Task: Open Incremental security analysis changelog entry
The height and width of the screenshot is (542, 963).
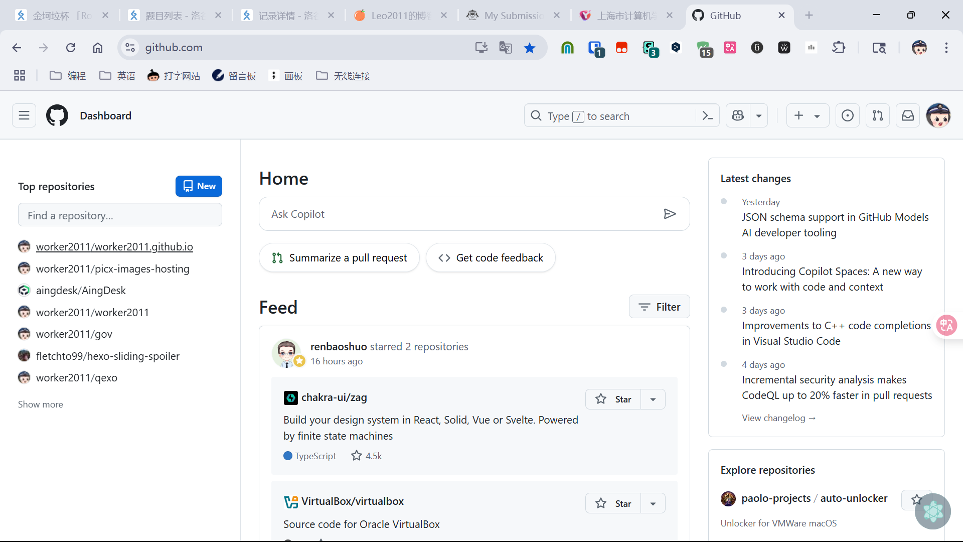Action: pyautogui.click(x=837, y=387)
